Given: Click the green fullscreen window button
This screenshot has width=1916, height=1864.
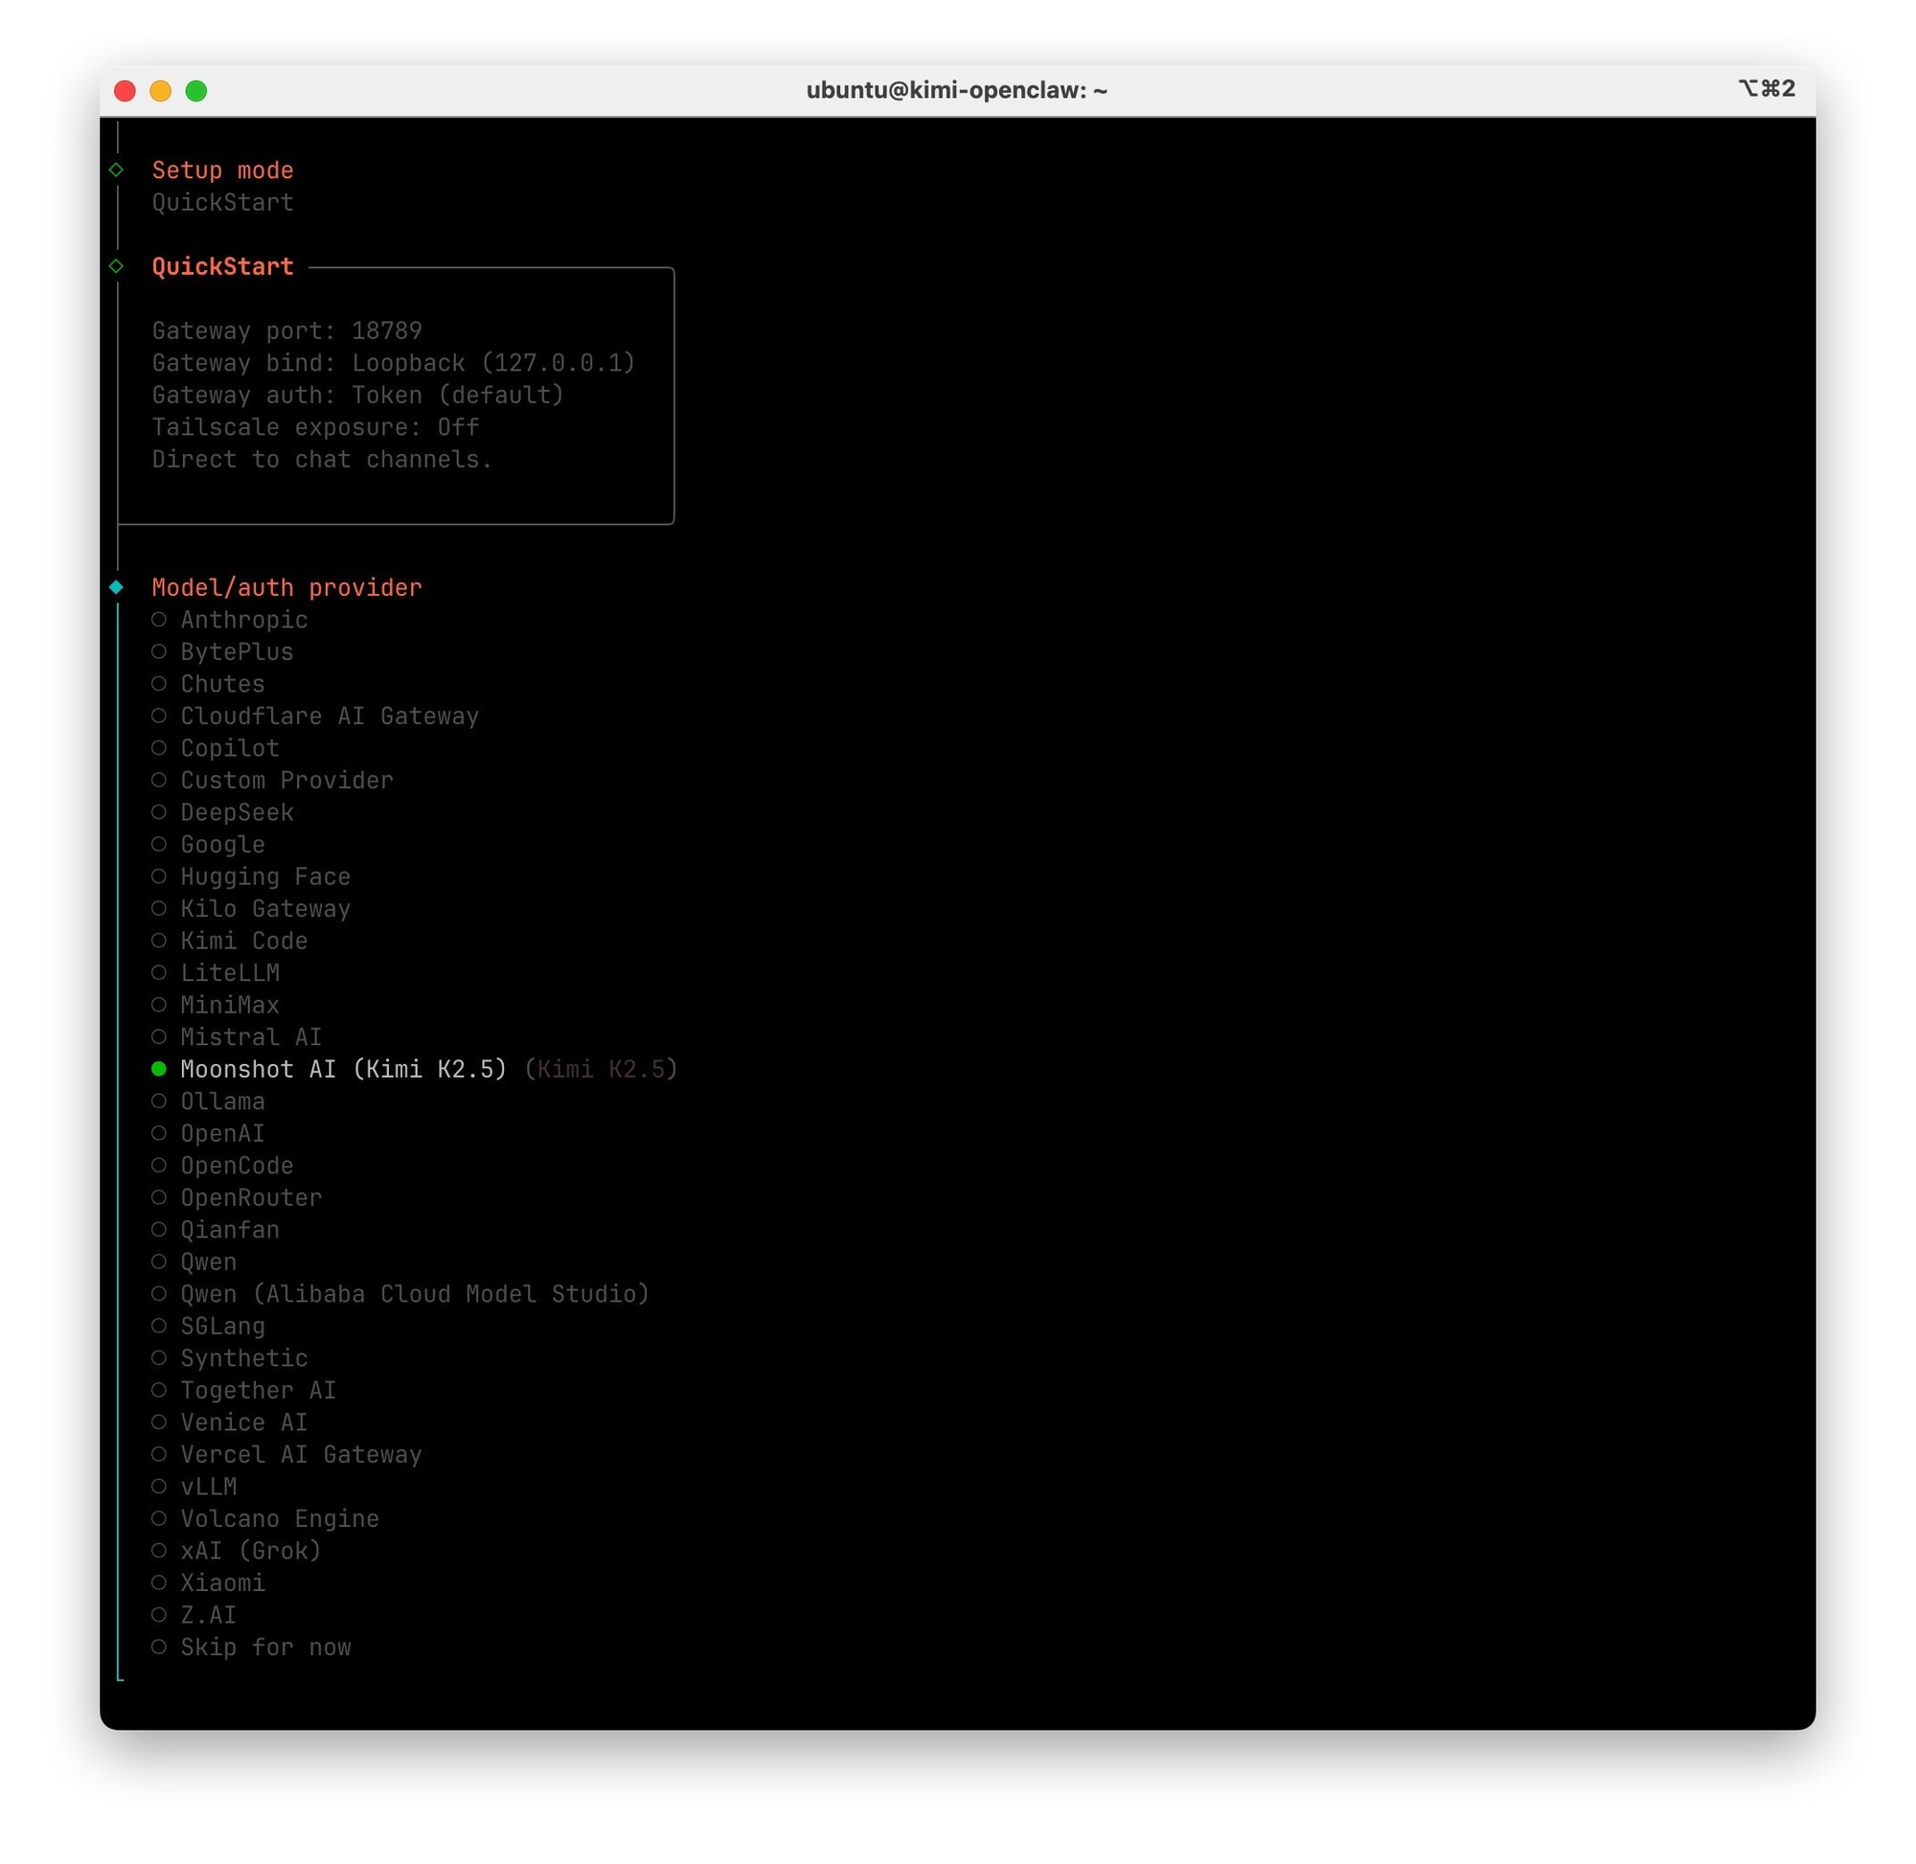Looking at the screenshot, I should pos(195,91).
